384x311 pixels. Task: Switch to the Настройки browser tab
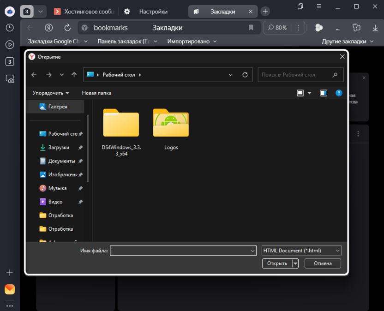(153, 12)
